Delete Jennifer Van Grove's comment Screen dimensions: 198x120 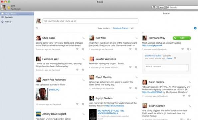pyautogui.click(x=169, y=58)
